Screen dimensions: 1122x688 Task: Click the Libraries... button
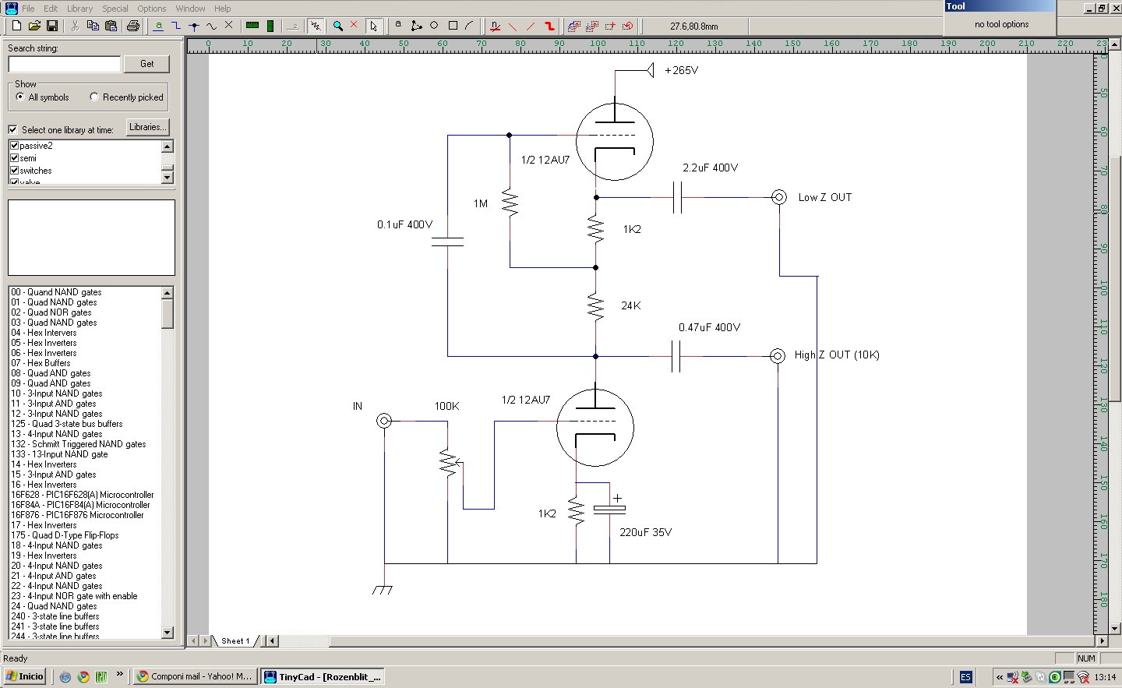[146, 127]
